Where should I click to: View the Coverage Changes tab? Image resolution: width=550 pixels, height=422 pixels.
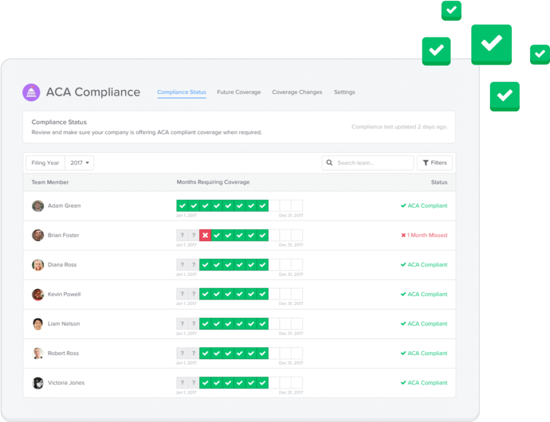point(297,92)
